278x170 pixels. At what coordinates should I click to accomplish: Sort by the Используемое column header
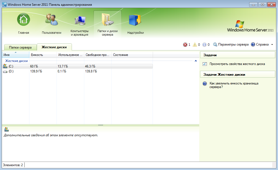(70, 55)
